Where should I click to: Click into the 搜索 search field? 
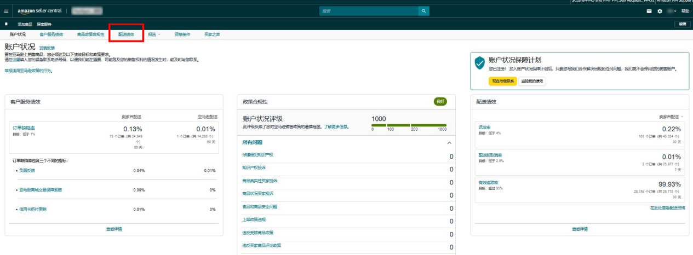[x=369, y=11]
